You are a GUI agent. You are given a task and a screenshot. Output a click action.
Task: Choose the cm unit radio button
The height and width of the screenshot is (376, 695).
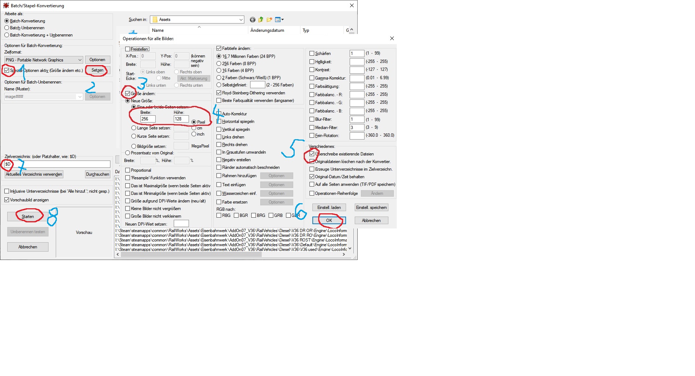194,128
